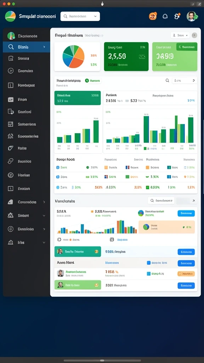
Task: Open the user profile avatar at top right
Action: point(192,16)
